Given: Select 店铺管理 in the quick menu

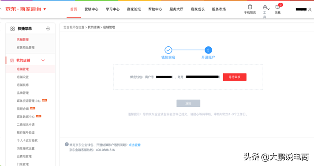Looking at the screenshot, I should click(22, 40).
